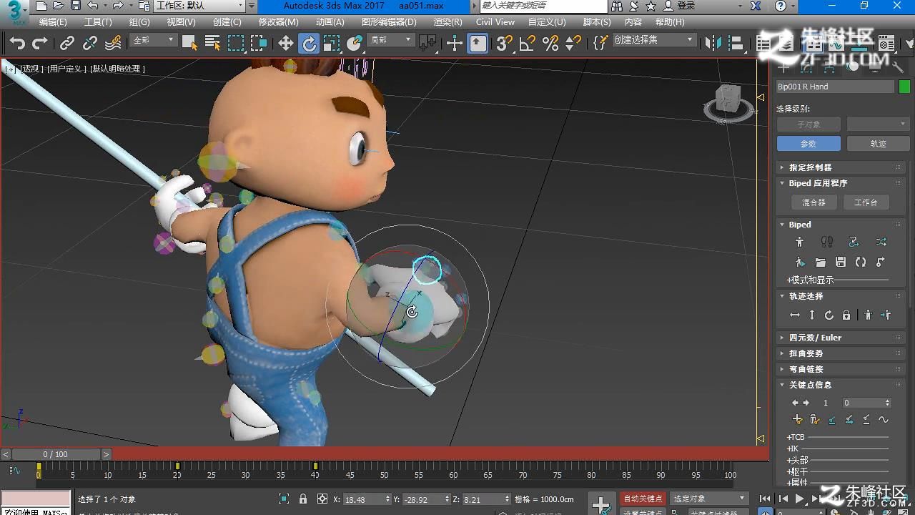Activate the Select and Rotate tool

[309, 44]
